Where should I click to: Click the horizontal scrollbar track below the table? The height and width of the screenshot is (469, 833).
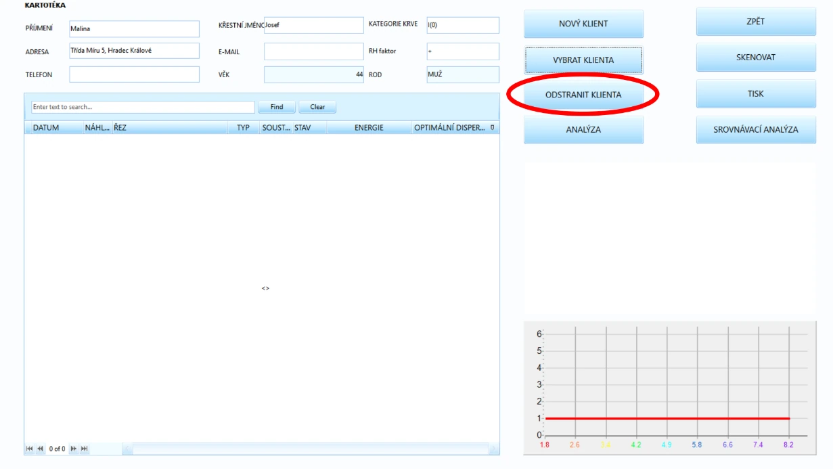coord(311,449)
